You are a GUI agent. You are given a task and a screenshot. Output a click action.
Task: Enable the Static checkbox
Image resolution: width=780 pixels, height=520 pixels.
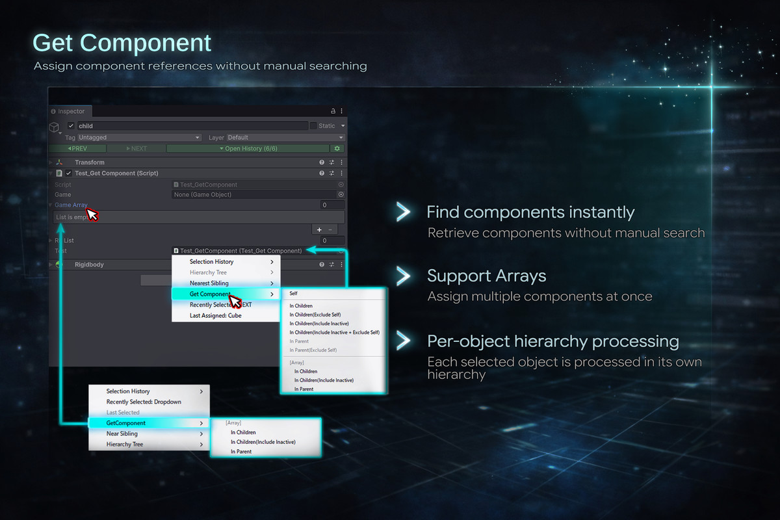tap(313, 125)
